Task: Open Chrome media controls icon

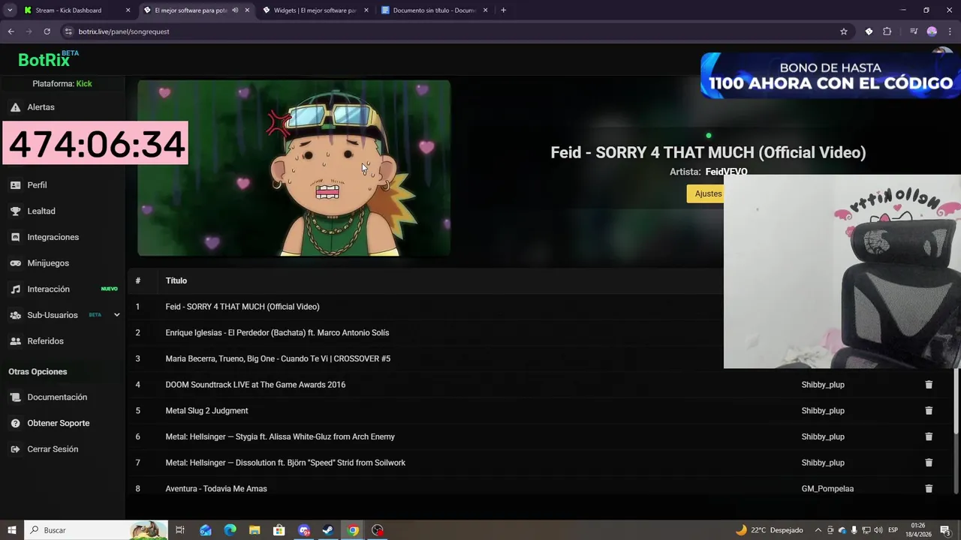Action: (914, 31)
